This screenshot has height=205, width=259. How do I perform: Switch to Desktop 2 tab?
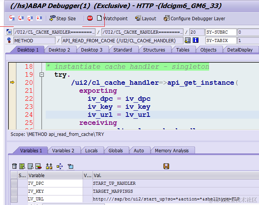pos(59,50)
